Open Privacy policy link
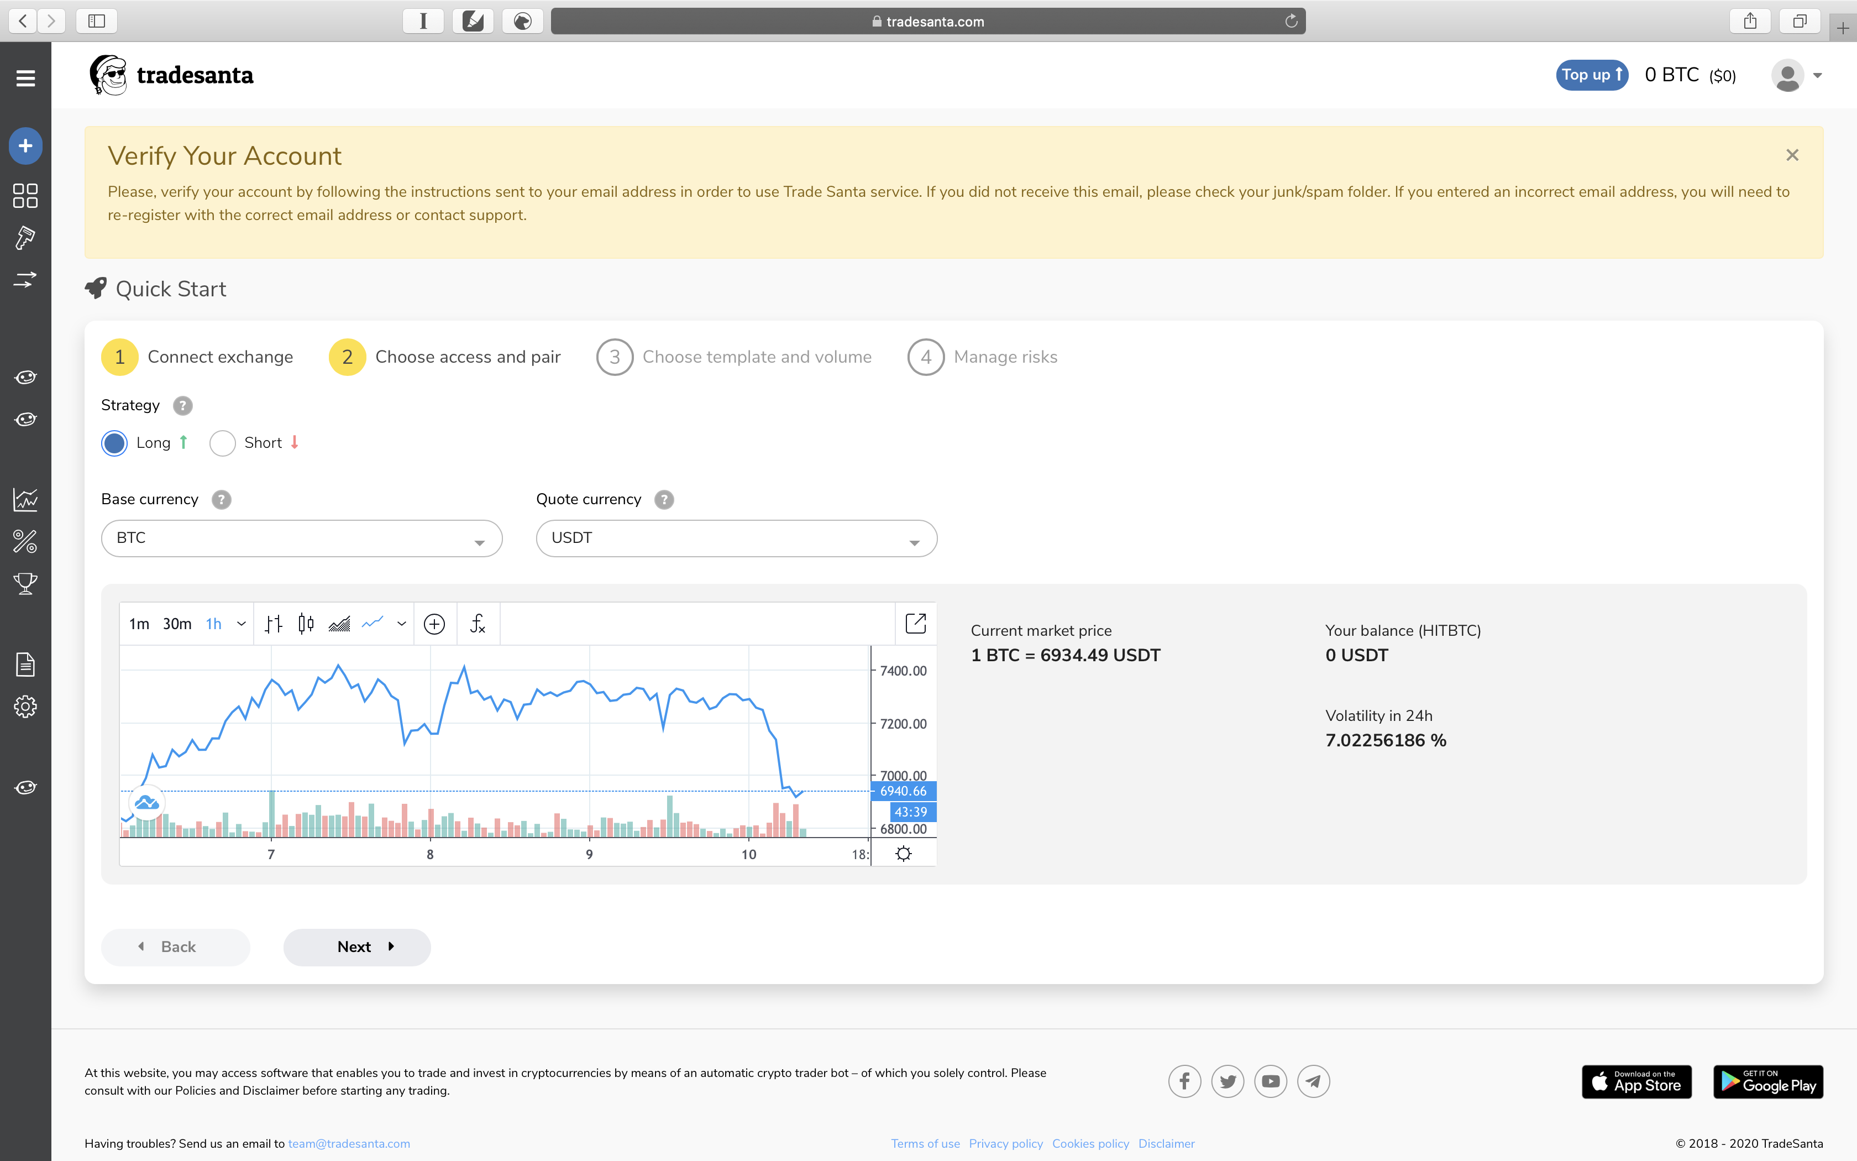Screen dimensions: 1857x1161 (1006, 1143)
